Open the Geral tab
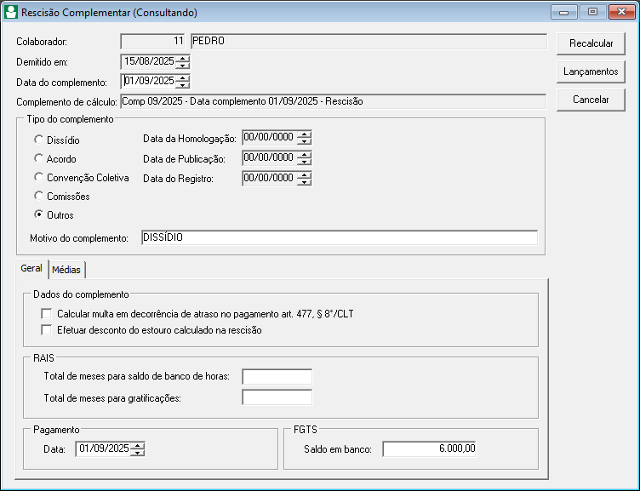This screenshot has width=640, height=491. [31, 268]
